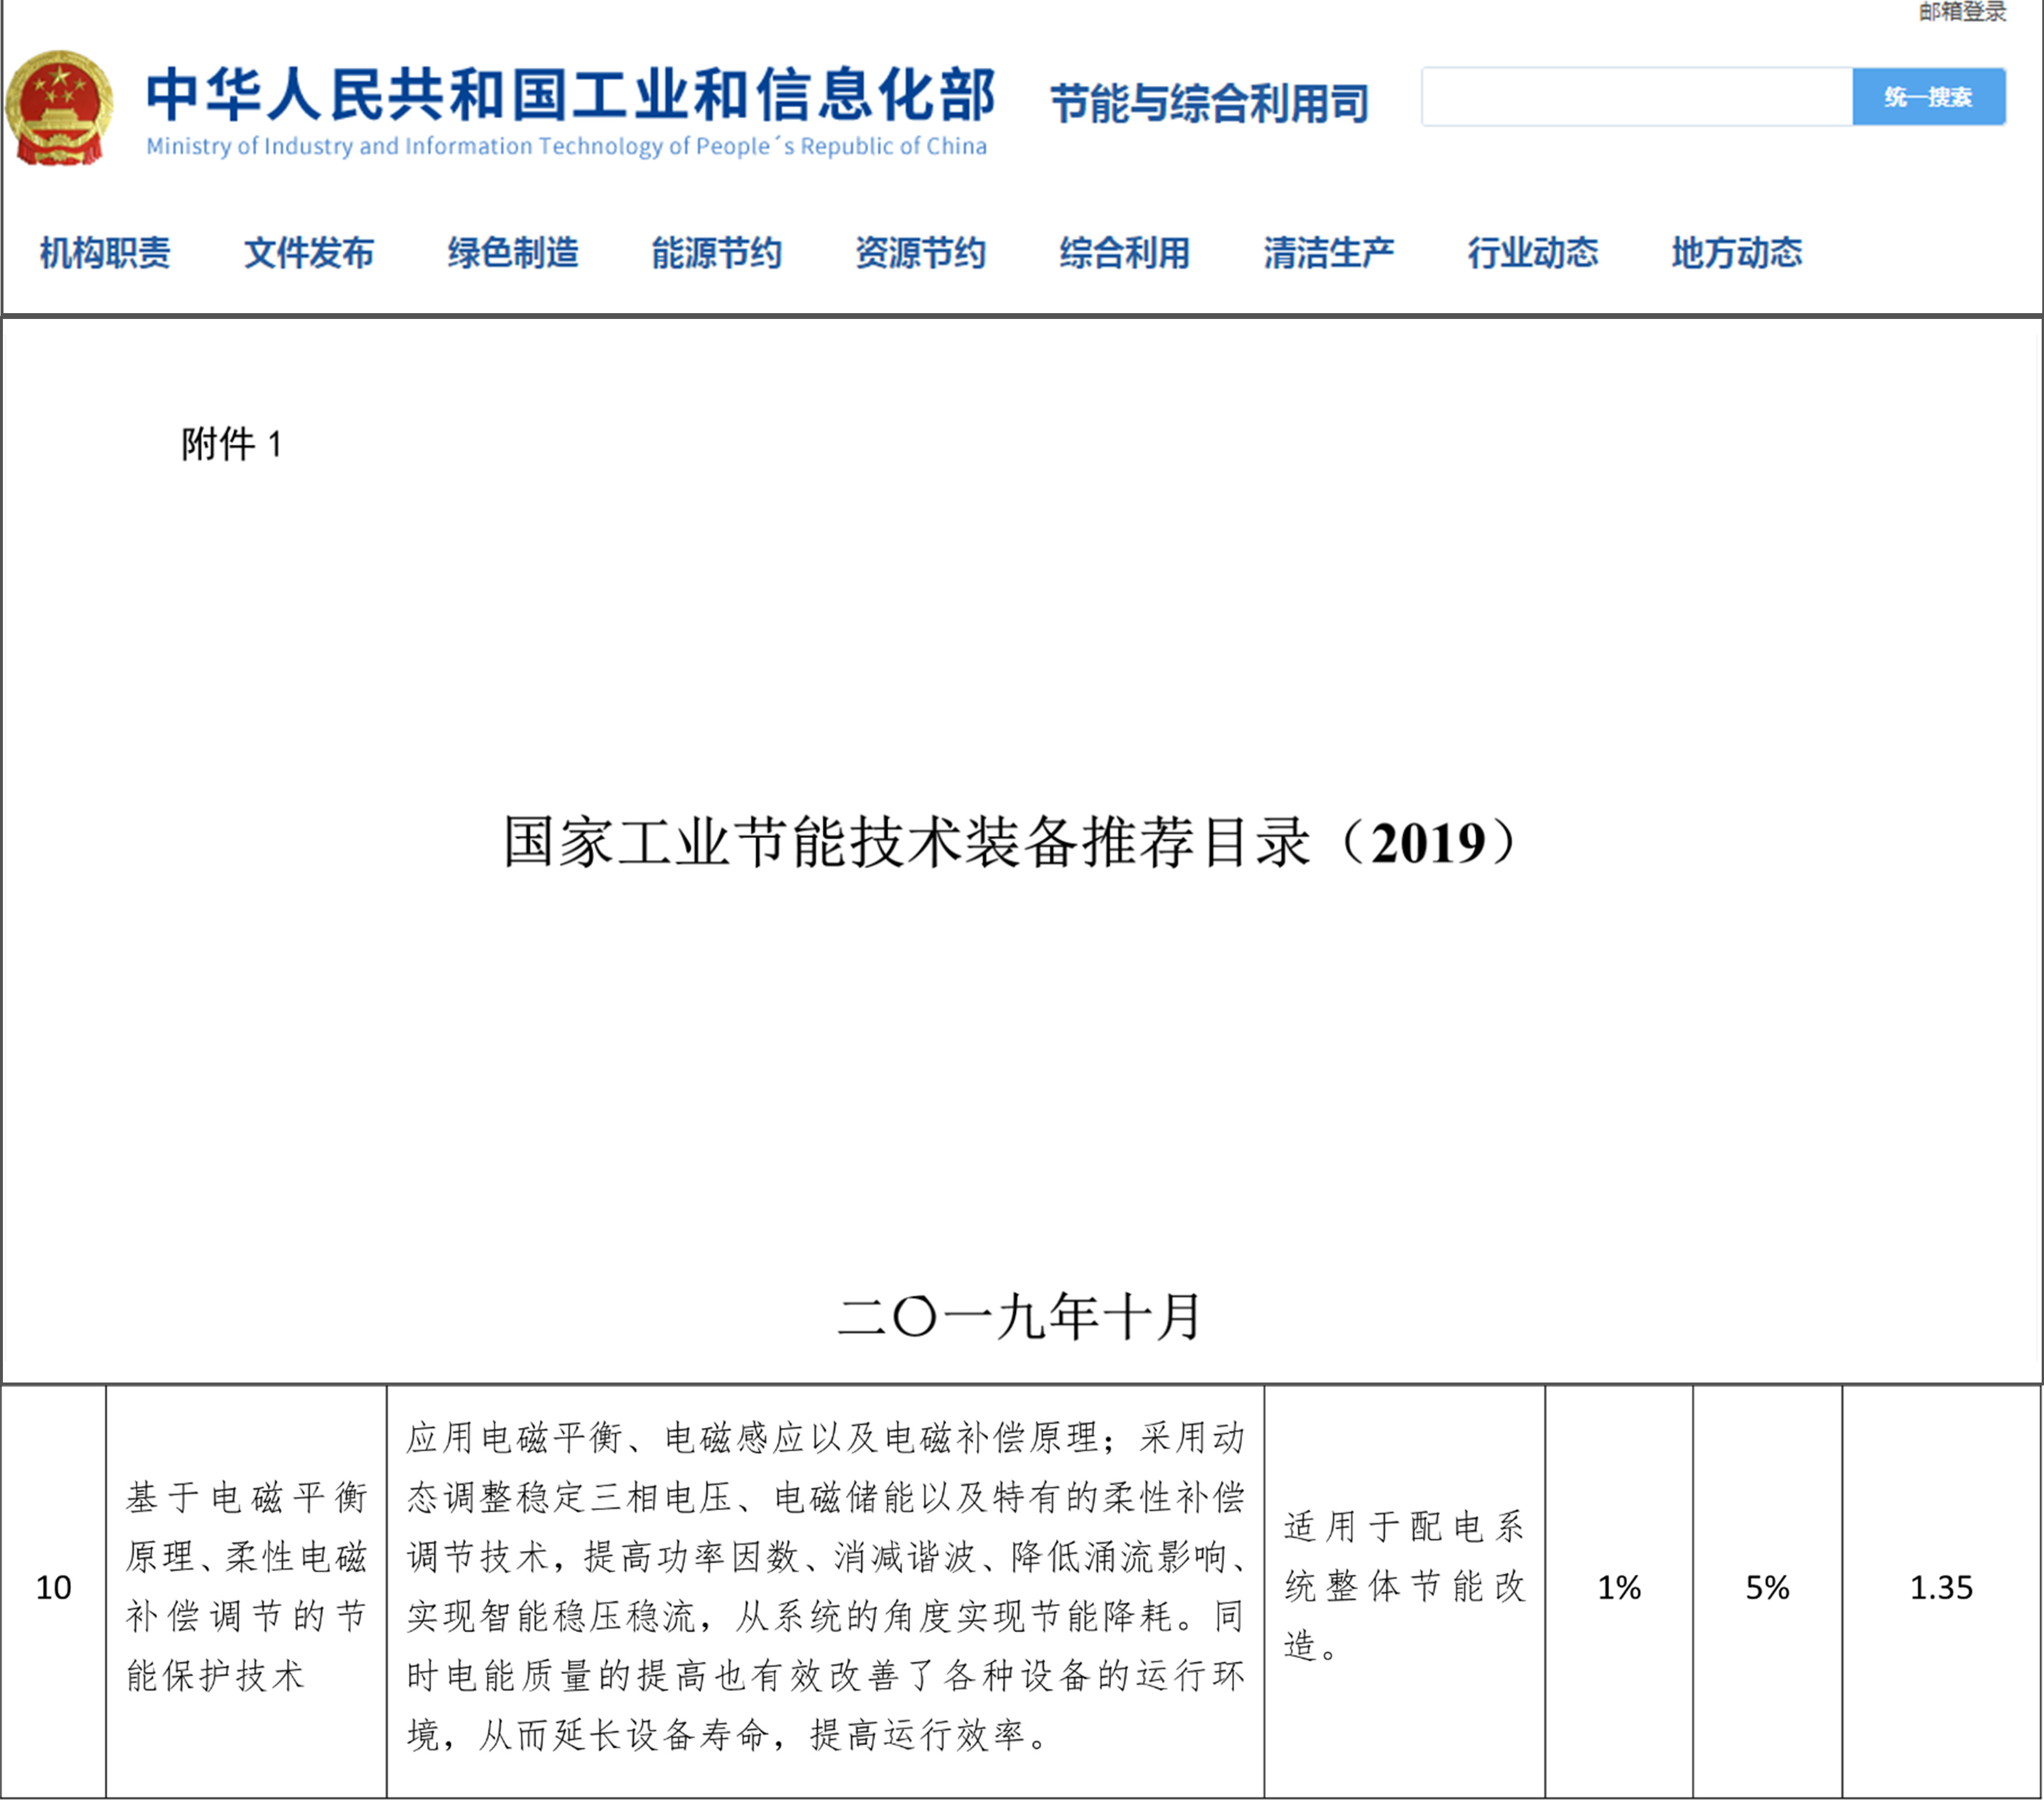The height and width of the screenshot is (1800, 2044).
Task: Click the 节能与综合利用司 department title
Action: pyautogui.click(x=1209, y=103)
